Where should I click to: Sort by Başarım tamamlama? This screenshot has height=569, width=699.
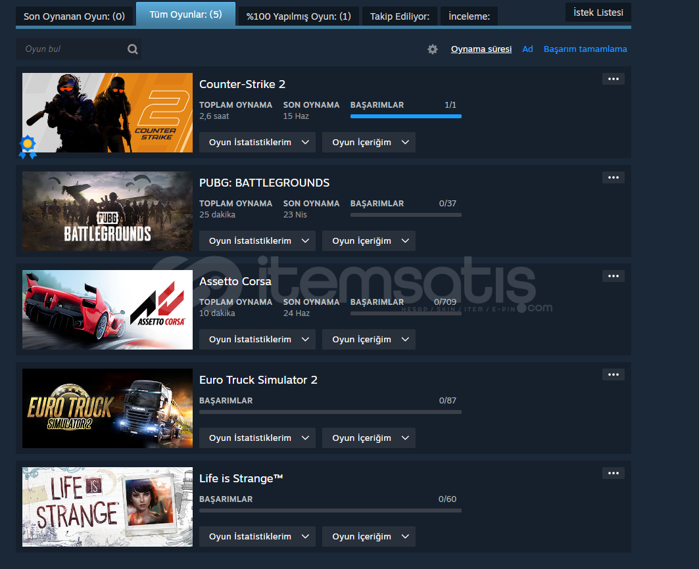(585, 49)
